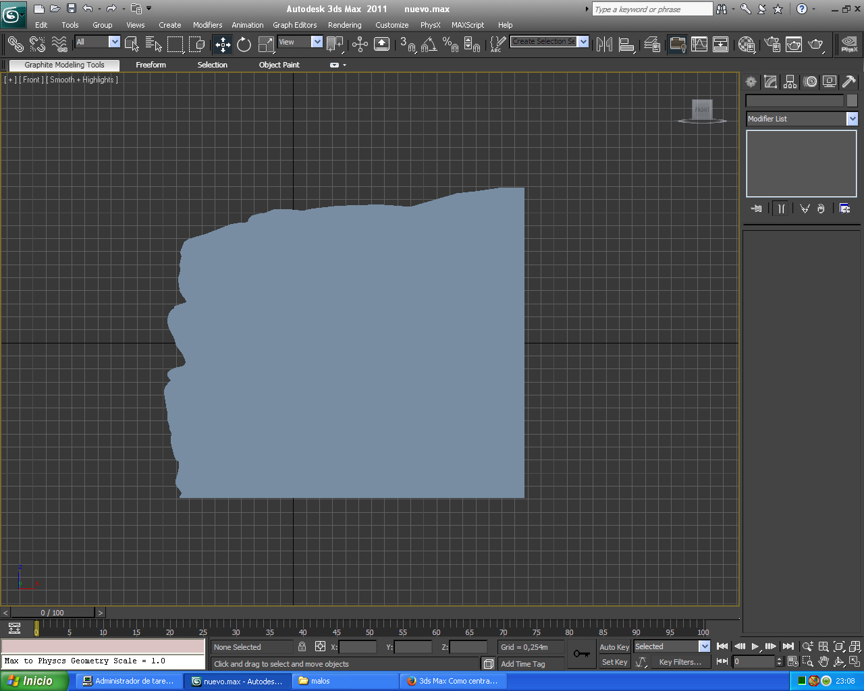Click the Go to End button
864x691 pixels.
point(788,646)
